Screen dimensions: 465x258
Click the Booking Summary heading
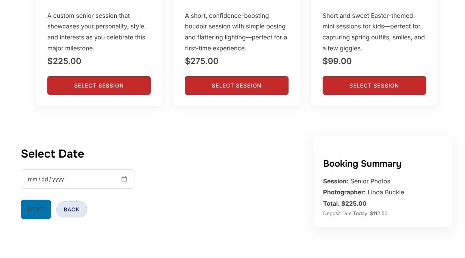[362, 164]
